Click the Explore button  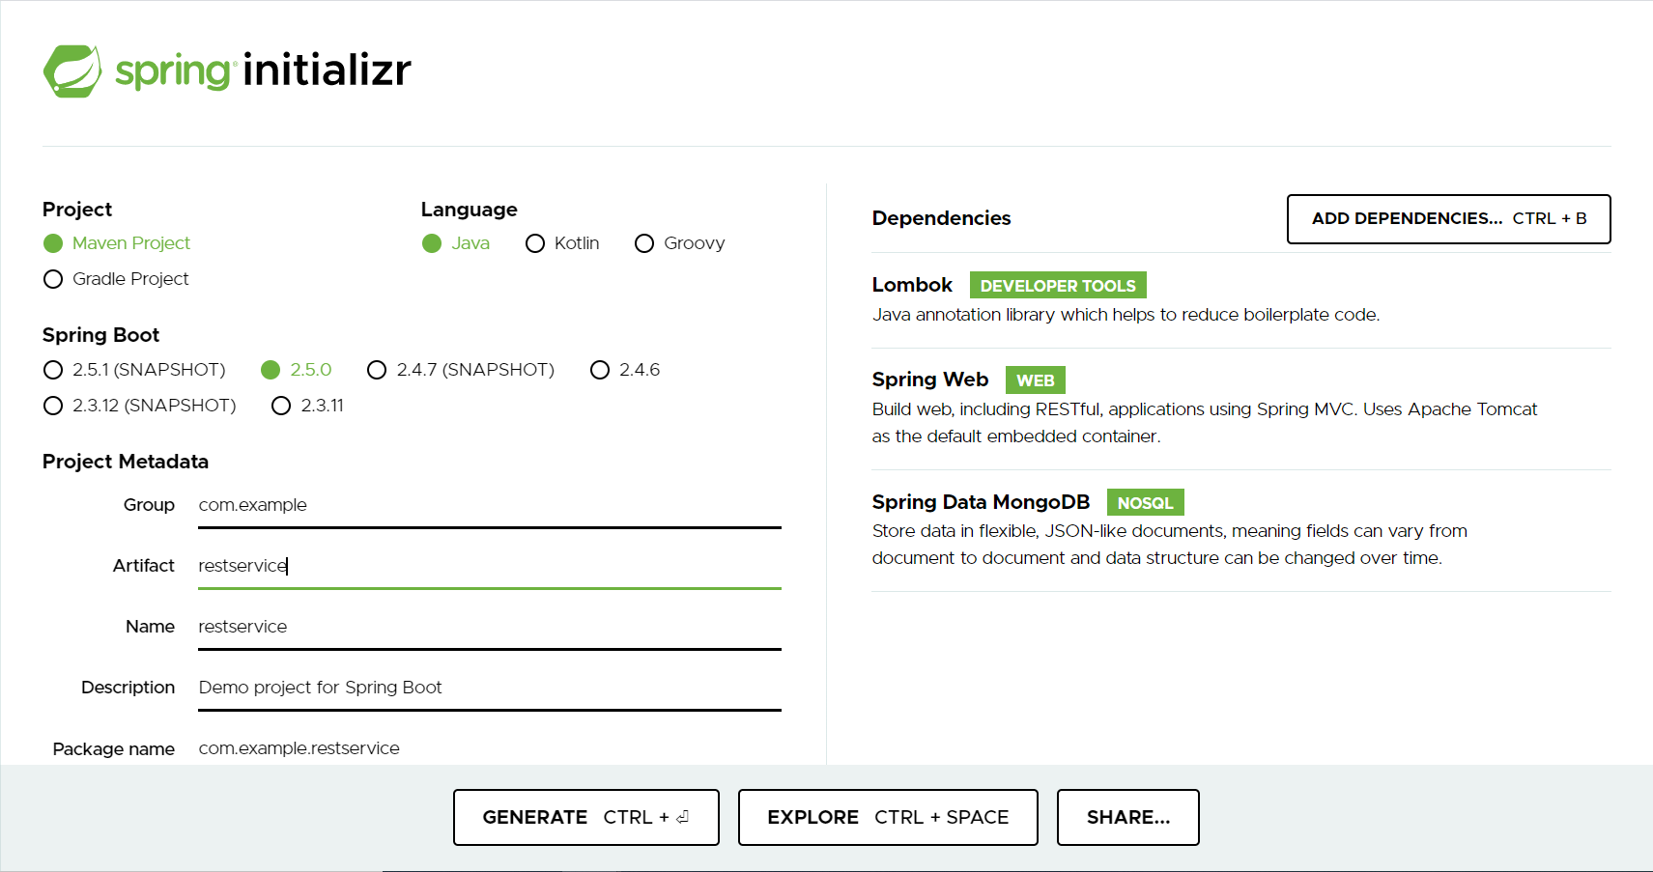(888, 817)
